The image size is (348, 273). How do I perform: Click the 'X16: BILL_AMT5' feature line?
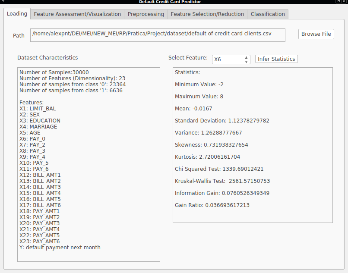click(x=40, y=199)
